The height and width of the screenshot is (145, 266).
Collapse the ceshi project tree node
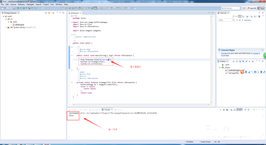pos(3,16)
